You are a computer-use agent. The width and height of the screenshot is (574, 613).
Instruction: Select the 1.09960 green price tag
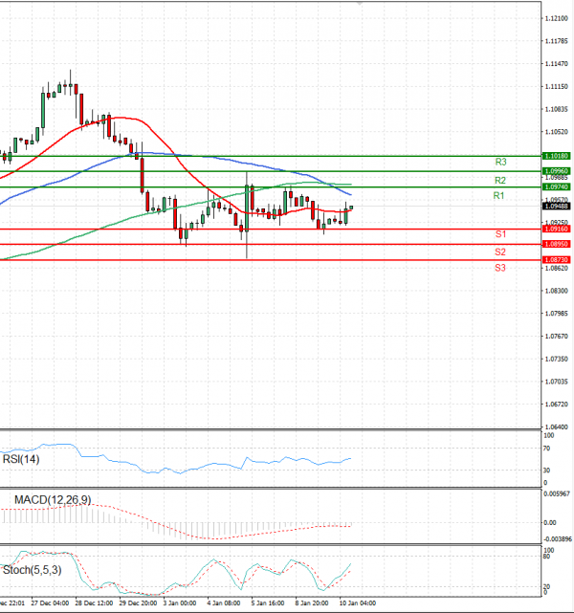(x=556, y=171)
